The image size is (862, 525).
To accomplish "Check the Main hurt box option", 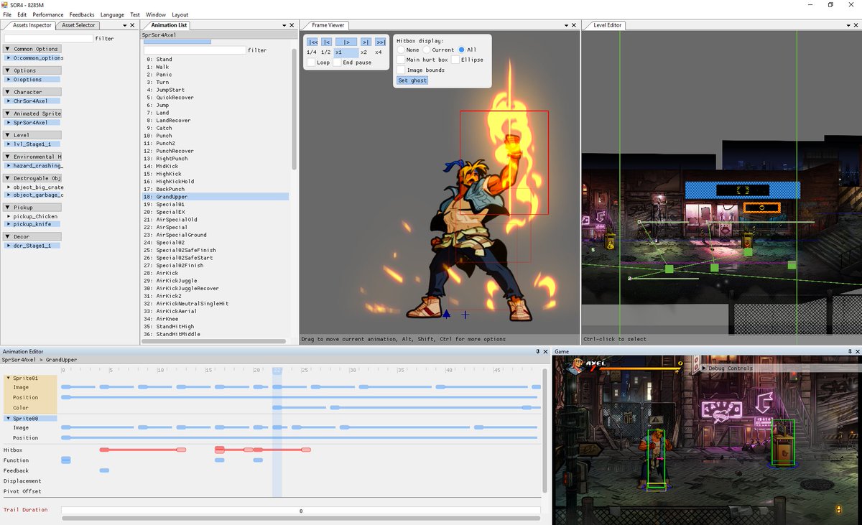I will [401, 60].
